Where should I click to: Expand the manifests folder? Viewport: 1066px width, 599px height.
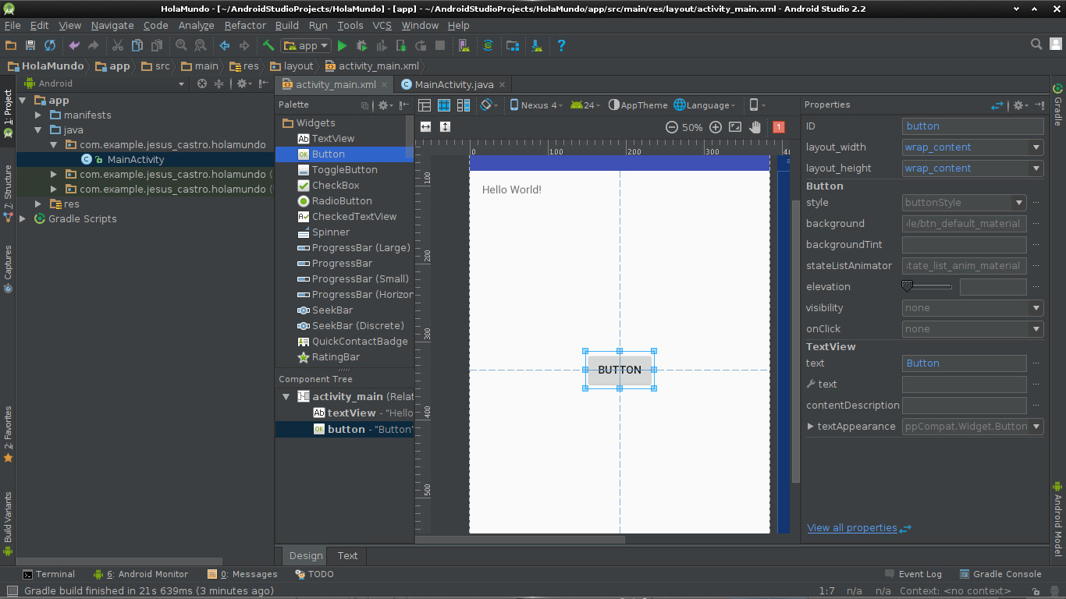pyautogui.click(x=37, y=115)
